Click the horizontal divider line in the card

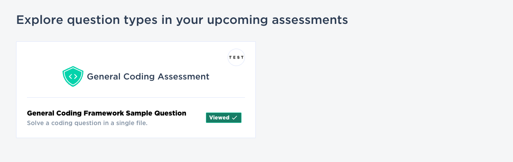tap(136, 98)
